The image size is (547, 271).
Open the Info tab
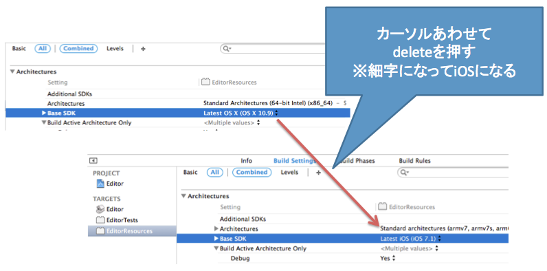(x=246, y=161)
